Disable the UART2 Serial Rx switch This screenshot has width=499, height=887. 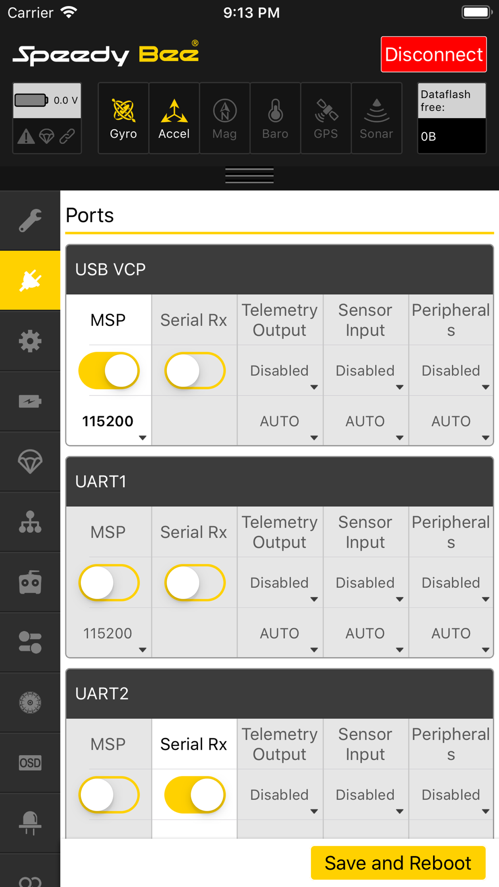(195, 795)
